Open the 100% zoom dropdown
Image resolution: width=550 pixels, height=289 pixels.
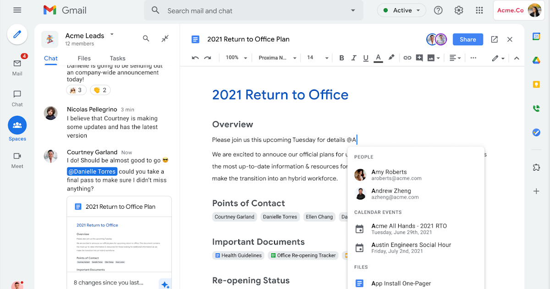click(x=236, y=58)
